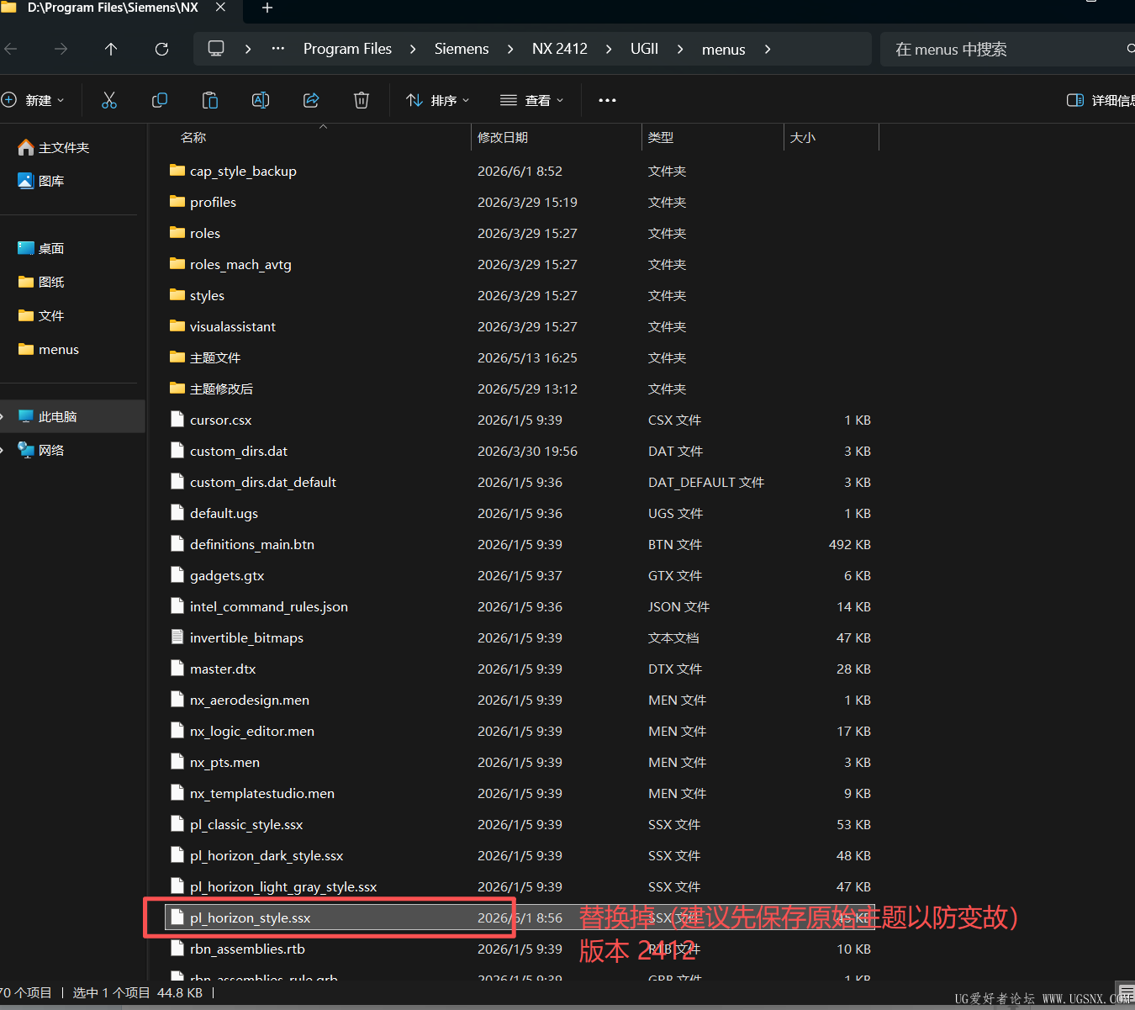This screenshot has height=1010, width=1135.
Task: Select the 主题文件 folder
Action: (x=520, y=357)
